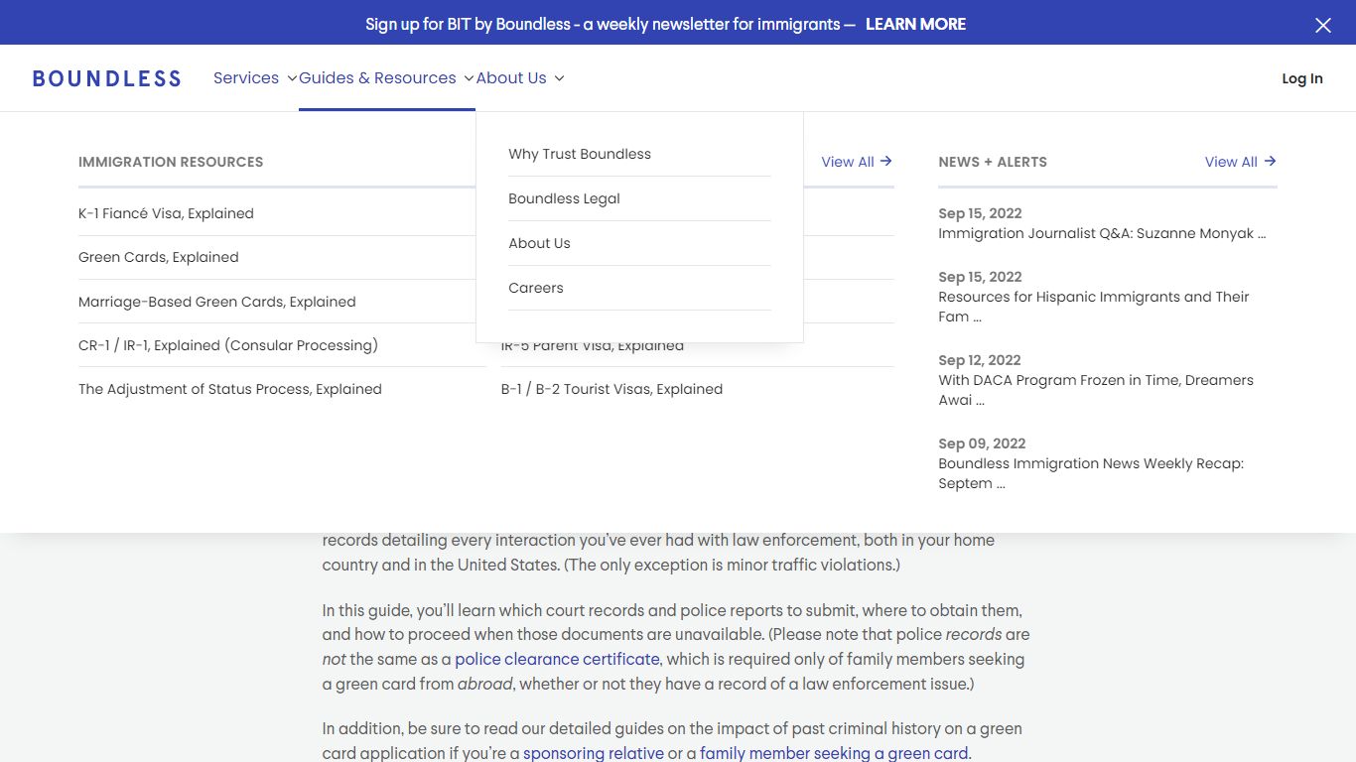Expand the Services menu

(255, 78)
